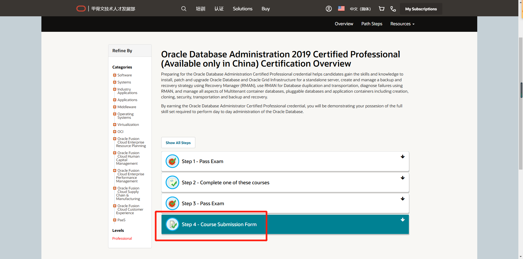The image size is (523, 259).
Task: Switch to the Path Steps tab
Action: (372, 24)
